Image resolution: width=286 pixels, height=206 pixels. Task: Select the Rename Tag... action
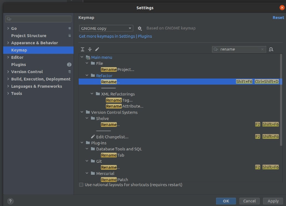(119, 100)
